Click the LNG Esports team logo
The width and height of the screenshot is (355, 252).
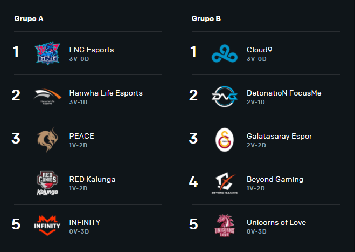(47, 53)
